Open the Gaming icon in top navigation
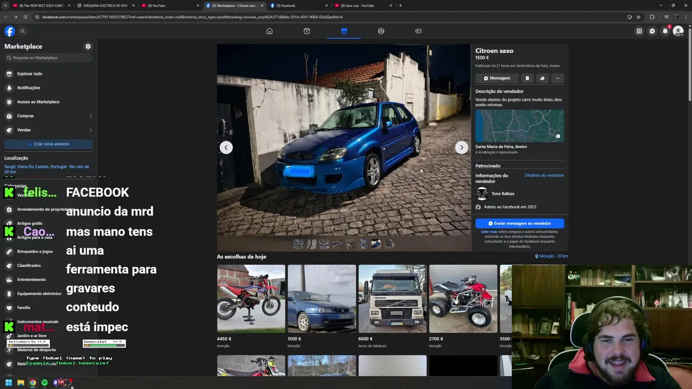The width and height of the screenshot is (692, 389). (x=418, y=31)
